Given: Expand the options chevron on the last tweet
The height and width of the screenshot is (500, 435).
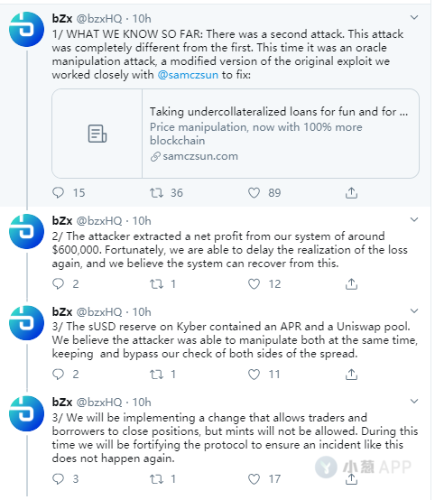Looking at the screenshot, I should click(x=414, y=401).
